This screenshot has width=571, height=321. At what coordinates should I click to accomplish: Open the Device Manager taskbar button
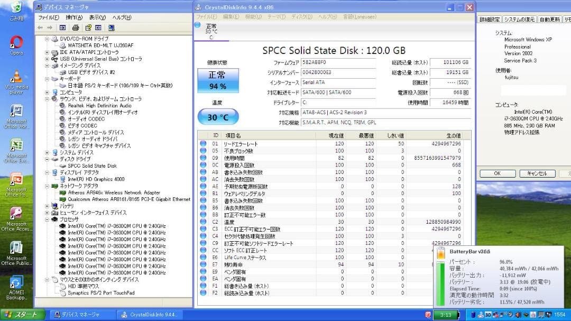pos(78,314)
